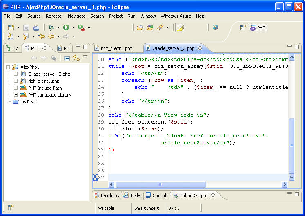This screenshot has height=216, width=305.
Task: Open the web browser globe icon
Action: (x=215, y=27)
